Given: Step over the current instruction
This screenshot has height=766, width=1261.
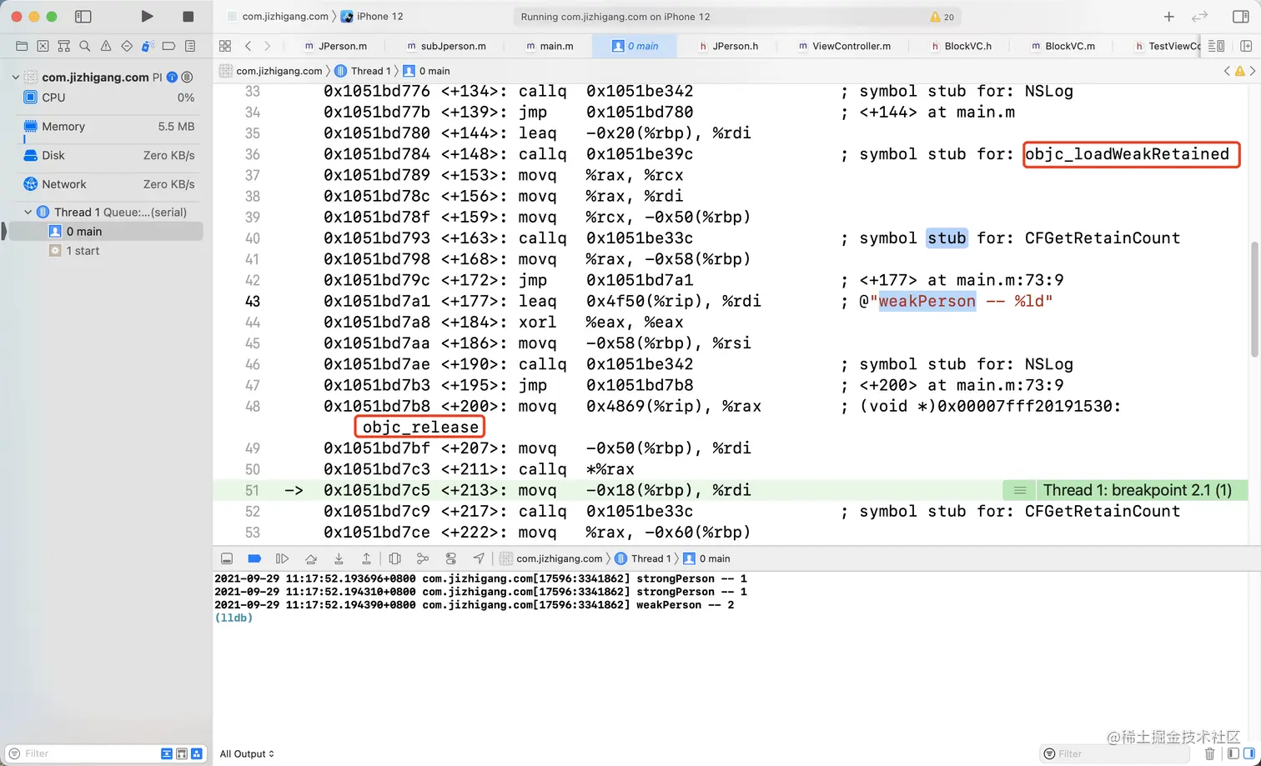Looking at the screenshot, I should 311,558.
